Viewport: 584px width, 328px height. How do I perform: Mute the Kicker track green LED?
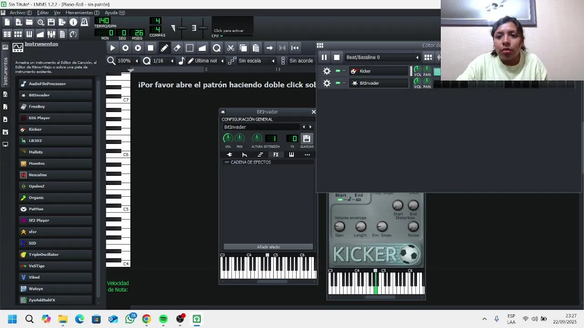[x=338, y=71]
